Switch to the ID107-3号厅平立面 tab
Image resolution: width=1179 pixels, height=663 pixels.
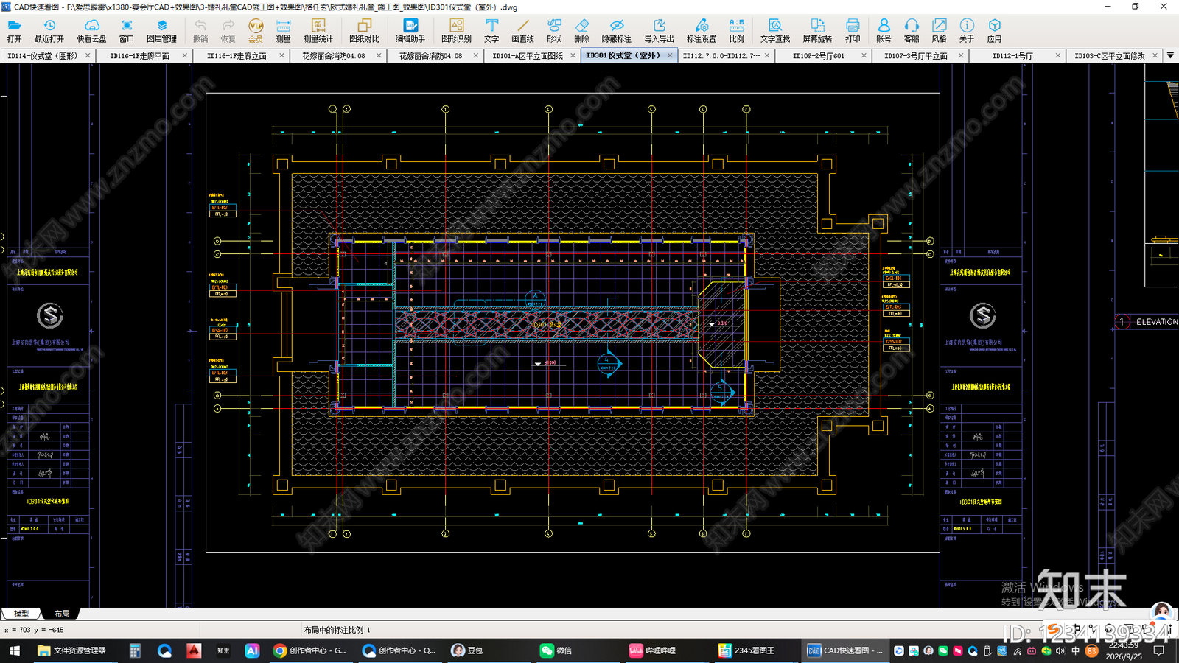[x=916, y=55]
